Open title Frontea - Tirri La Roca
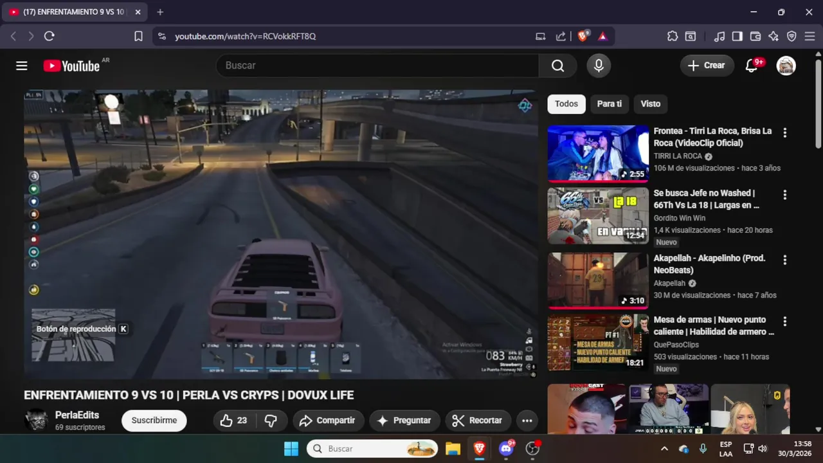This screenshot has width=823, height=463. click(712, 137)
